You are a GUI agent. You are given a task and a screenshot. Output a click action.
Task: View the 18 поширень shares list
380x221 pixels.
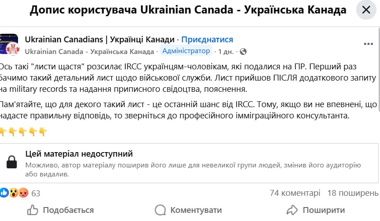tap(353, 193)
